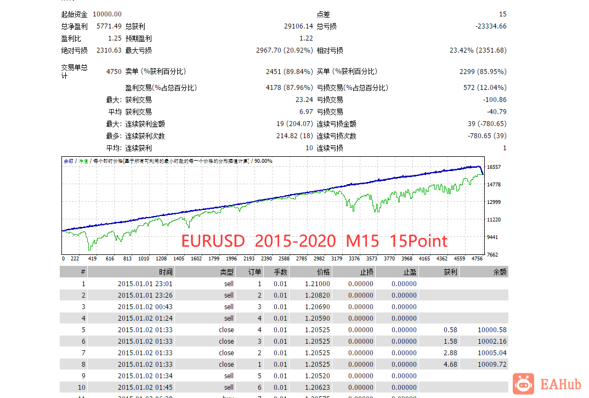Select consecutive losses value -780.65 (39)
The height and width of the screenshot is (398, 589).
487,135
